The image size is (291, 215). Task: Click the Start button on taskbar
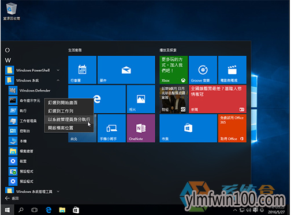pyautogui.click(x=8, y=210)
